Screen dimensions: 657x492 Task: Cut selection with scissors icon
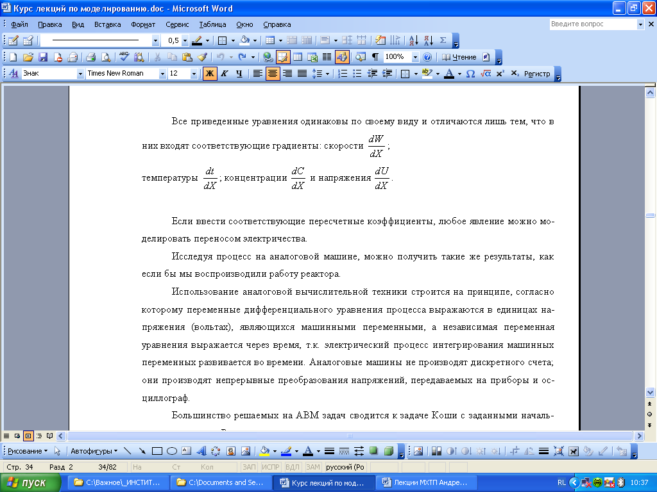tap(158, 57)
